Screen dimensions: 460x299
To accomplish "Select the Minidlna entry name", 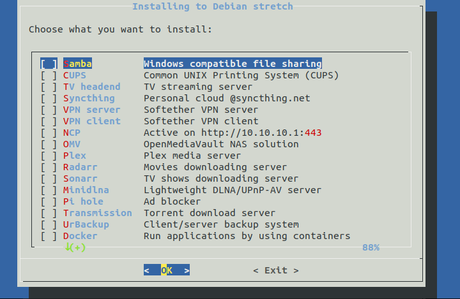I will pyautogui.click(x=86, y=190).
